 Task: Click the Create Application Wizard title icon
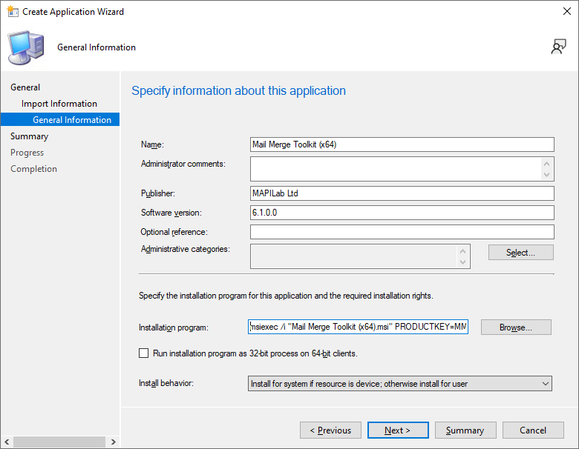[x=13, y=11]
